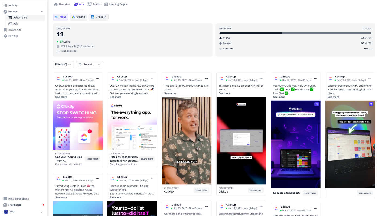Image resolution: width=379 pixels, height=216 pixels.
Task: Open the Recent sort dropdown
Action: 89,64
